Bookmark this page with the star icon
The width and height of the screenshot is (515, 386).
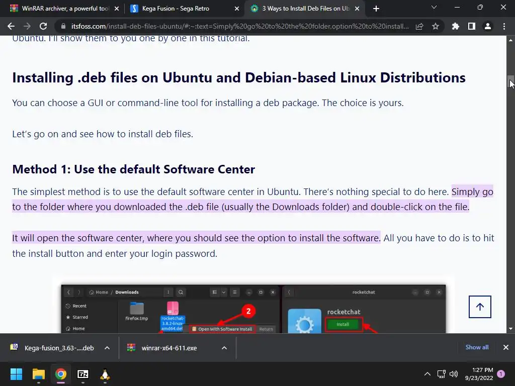click(436, 26)
